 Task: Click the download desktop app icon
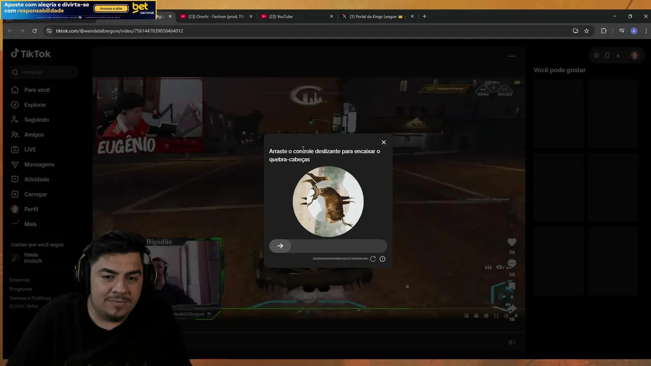point(618,55)
